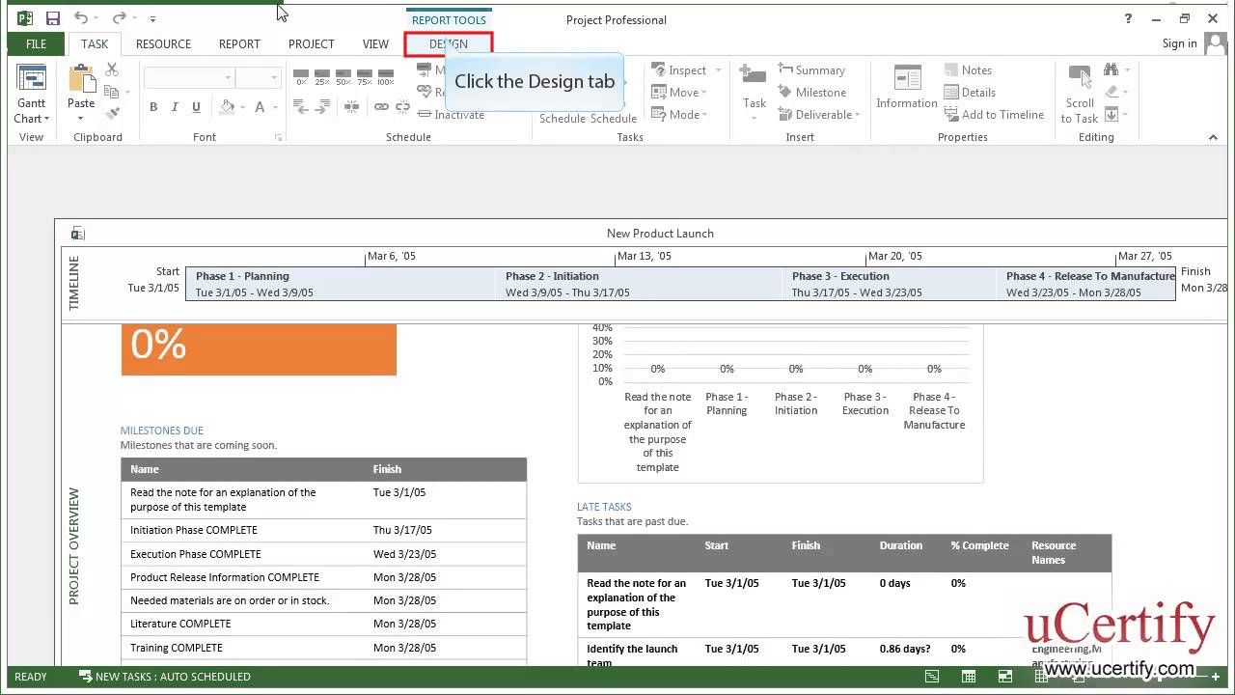Screen dimensions: 1235x695
Task: Open the FILE tab
Action: pyautogui.click(x=36, y=43)
